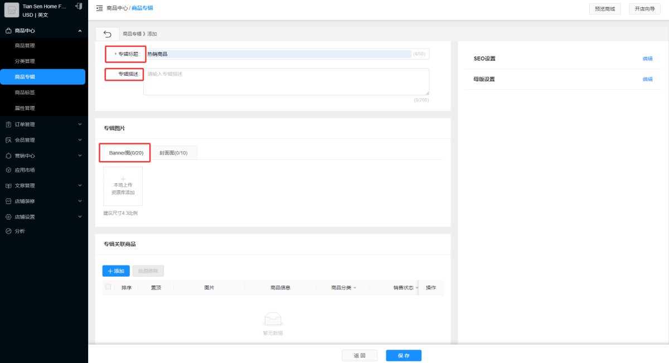Select 商品标签 in sidebar menu
The height and width of the screenshot is (363, 669).
point(25,93)
